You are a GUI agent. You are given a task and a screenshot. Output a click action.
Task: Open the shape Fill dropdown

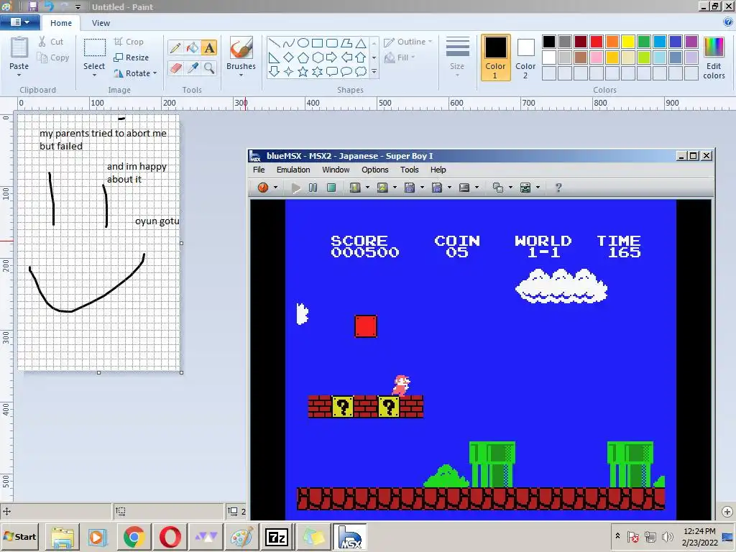(400, 57)
